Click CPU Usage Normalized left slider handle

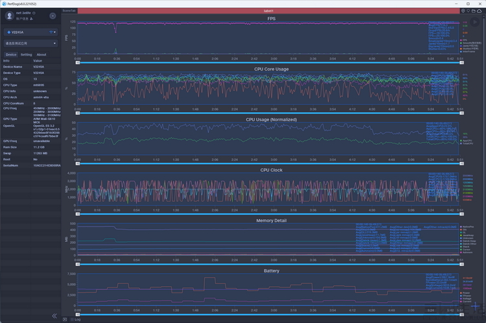tap(78, 163)
